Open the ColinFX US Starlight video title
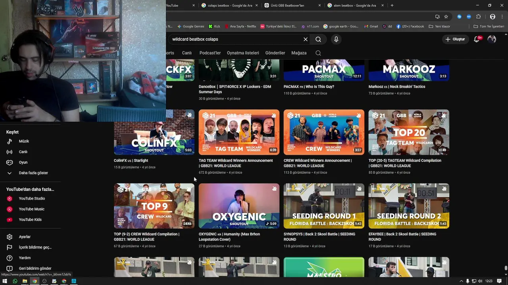 (x=131, y=161)
